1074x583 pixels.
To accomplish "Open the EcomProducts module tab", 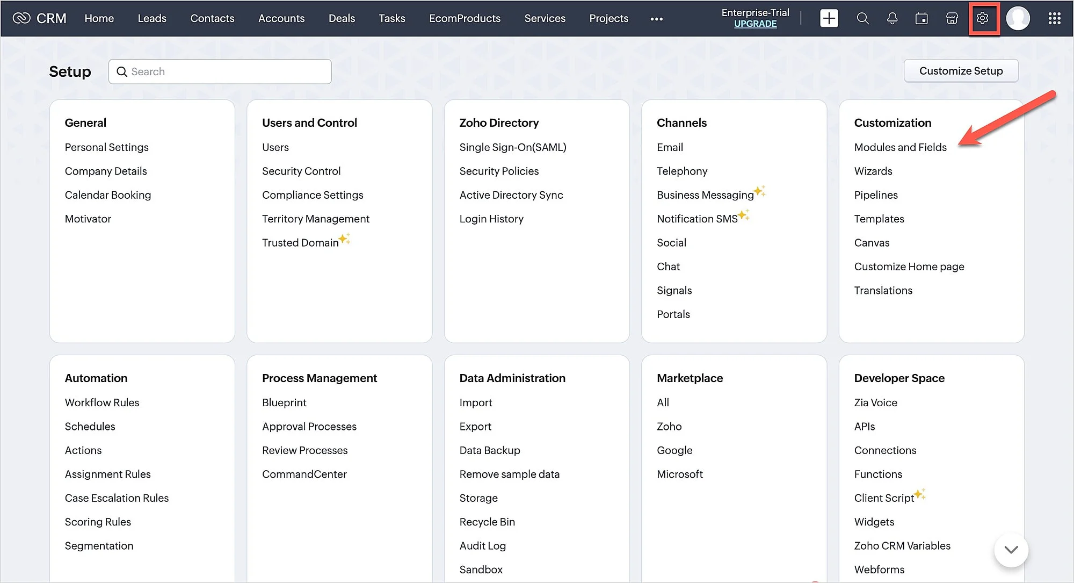I will (x=465, y=18).
